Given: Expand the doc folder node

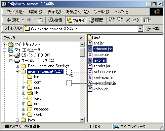Looking at the screenshot, I should [24, 88].
